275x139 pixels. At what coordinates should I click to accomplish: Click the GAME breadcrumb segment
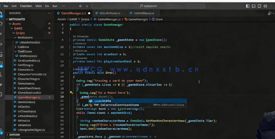coord(73,19)
